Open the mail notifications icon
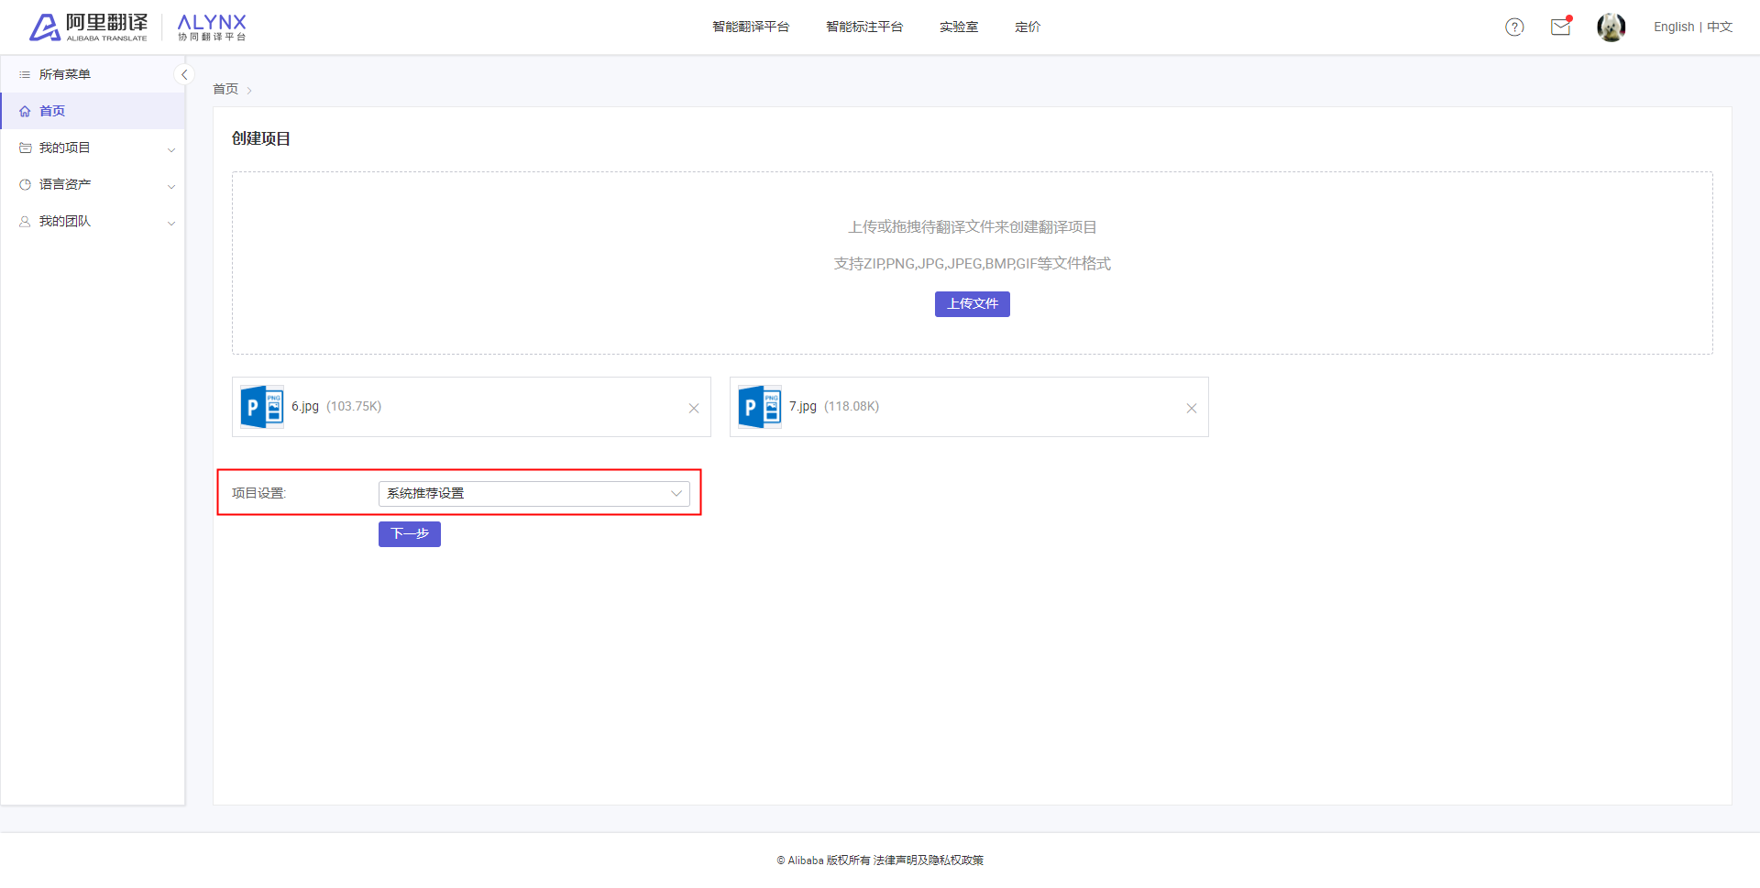Screen dimensions: 1760x888 (x=1561, y=27)
